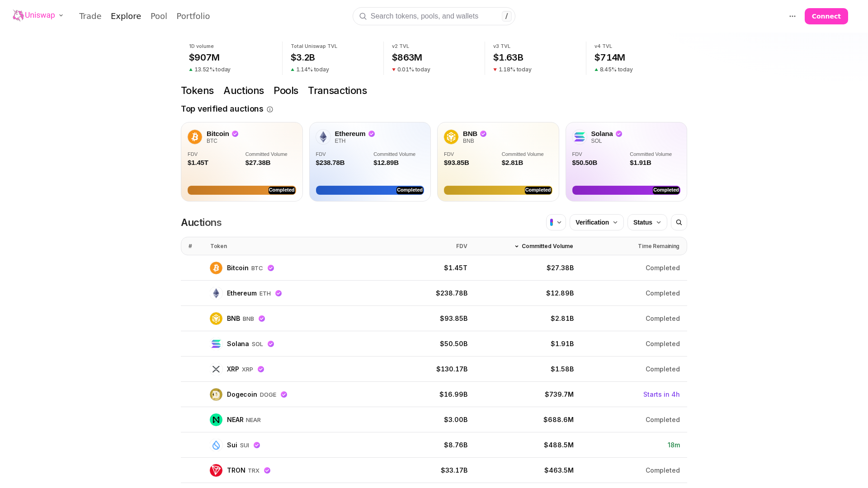
Task: Switch to the Tokens tab
Action: pos(197,91)
